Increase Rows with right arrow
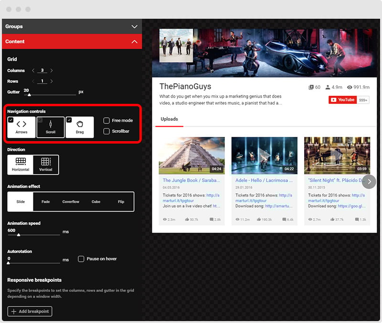The height and width of the screenshot is (323, 382). click(x=52, y=81)
